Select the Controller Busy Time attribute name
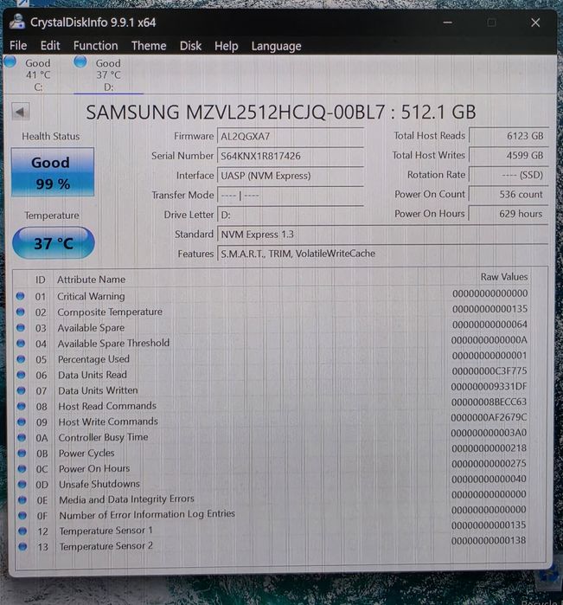This screenshot has height=605, width=563. [103, 437]
